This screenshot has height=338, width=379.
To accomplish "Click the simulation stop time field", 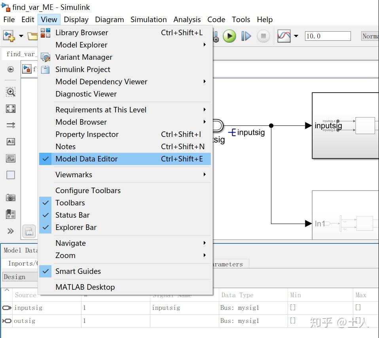I will coord(328,36).
